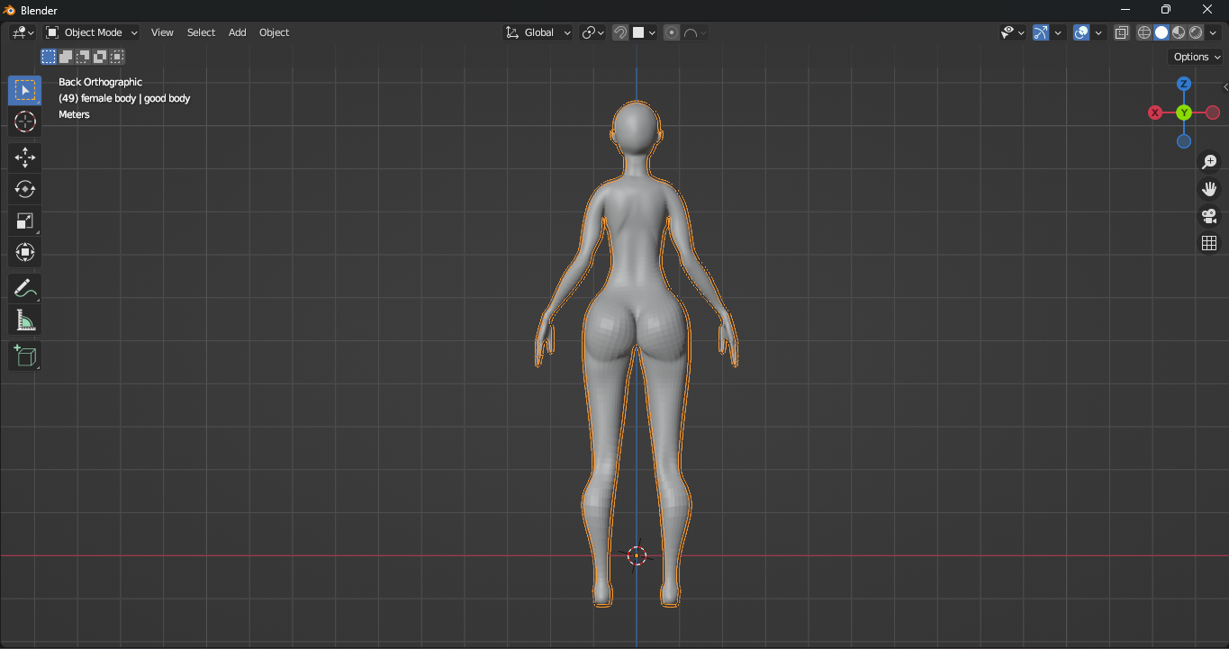Viewport: 1229px width, 649px height.
Task: Click the unlabeled blue axis dot below the gizmo
Action: tap(1184, 141)
